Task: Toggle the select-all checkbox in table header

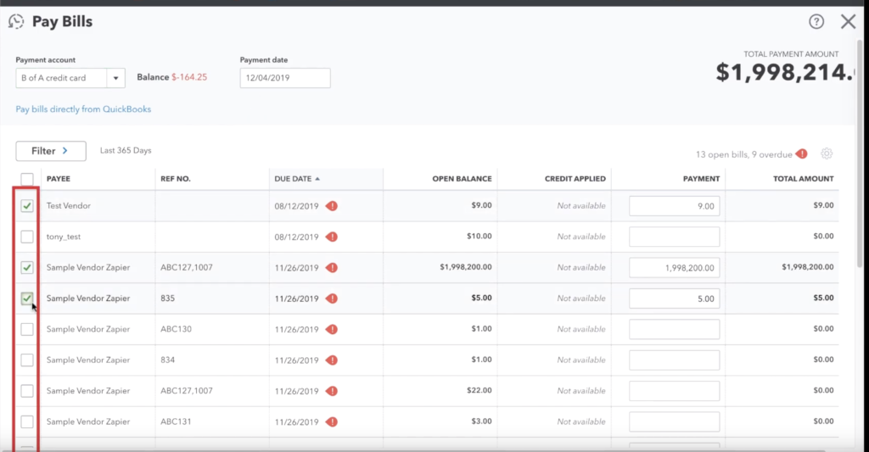Action: click(26, 179)
